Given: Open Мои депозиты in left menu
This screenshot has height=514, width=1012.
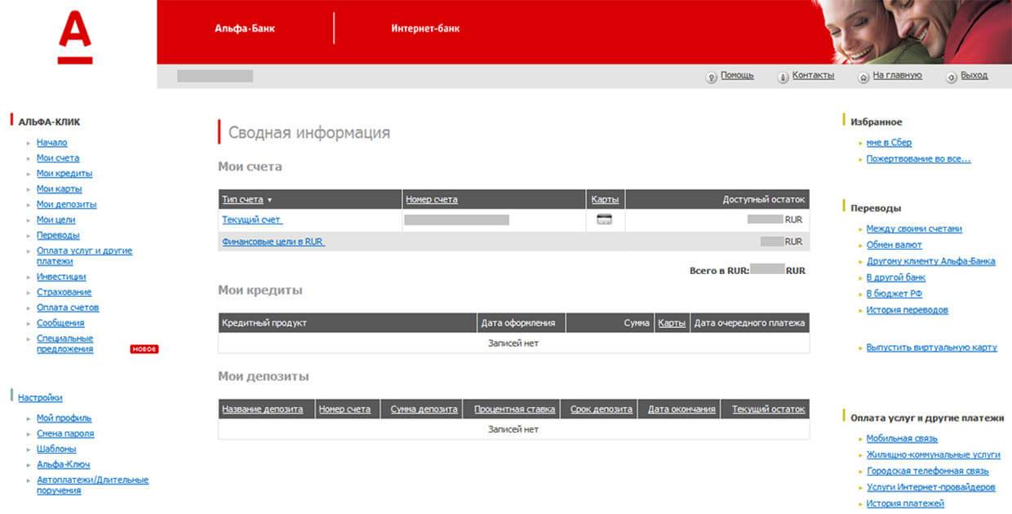Looking at the screenshot, I should [x=66, y=205].
